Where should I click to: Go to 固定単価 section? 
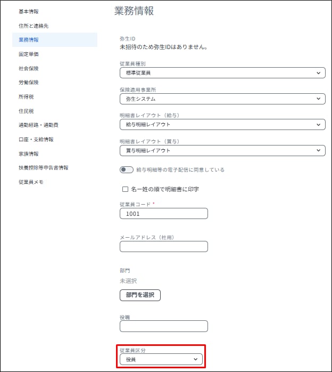click(x=29, y=54)
